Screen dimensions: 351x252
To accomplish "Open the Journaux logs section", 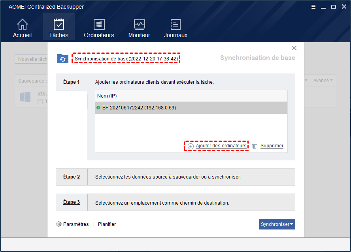I will 175,28.
